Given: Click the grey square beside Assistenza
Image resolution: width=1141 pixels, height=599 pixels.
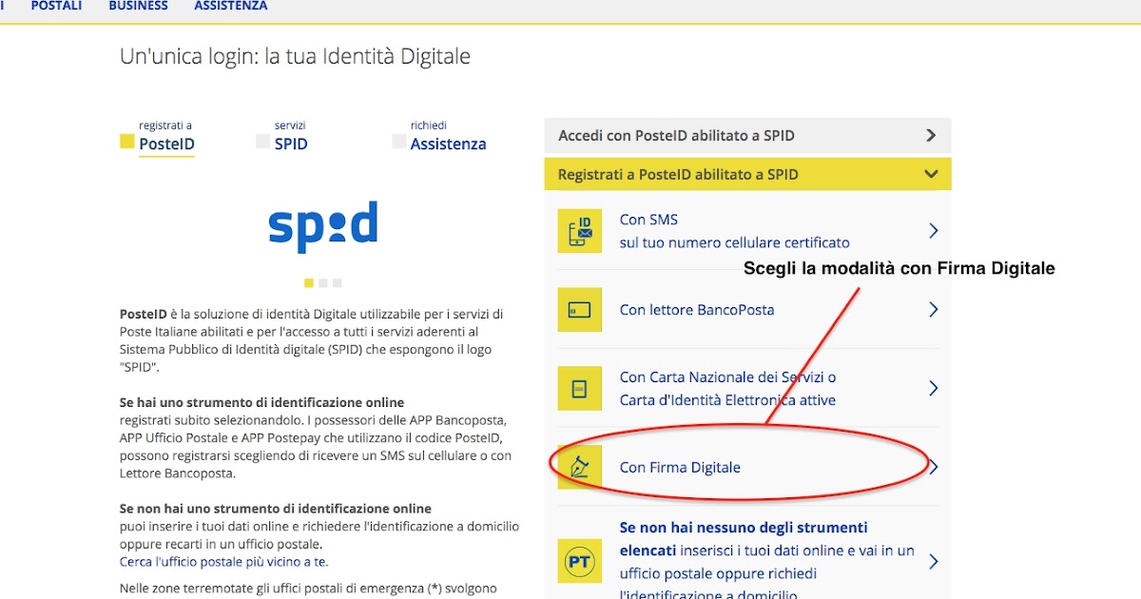Looking at the screenshot, I should click(398, 142).
